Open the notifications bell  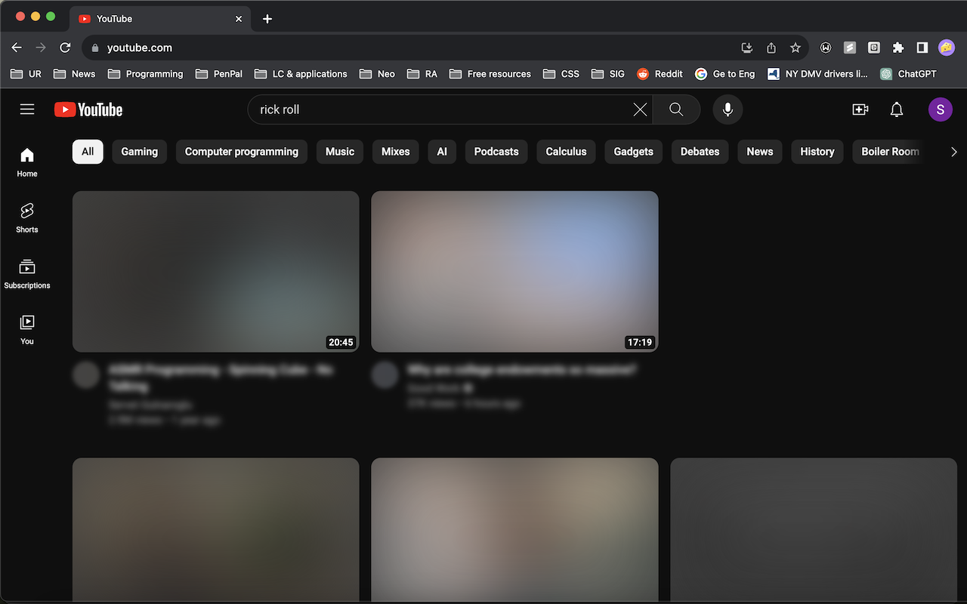896,109
